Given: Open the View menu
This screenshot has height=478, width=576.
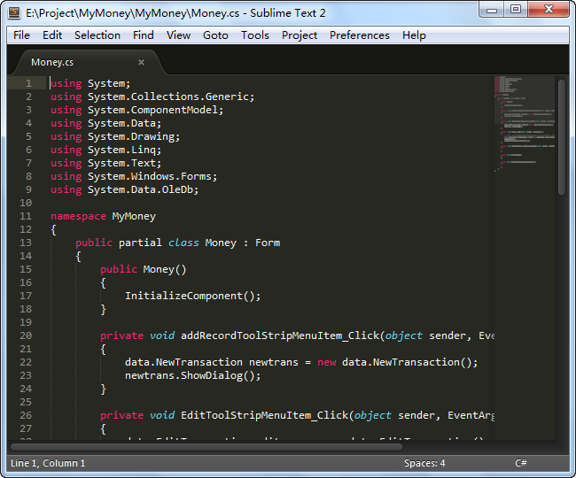Looking at the screenshot, I should click(178, 35).
